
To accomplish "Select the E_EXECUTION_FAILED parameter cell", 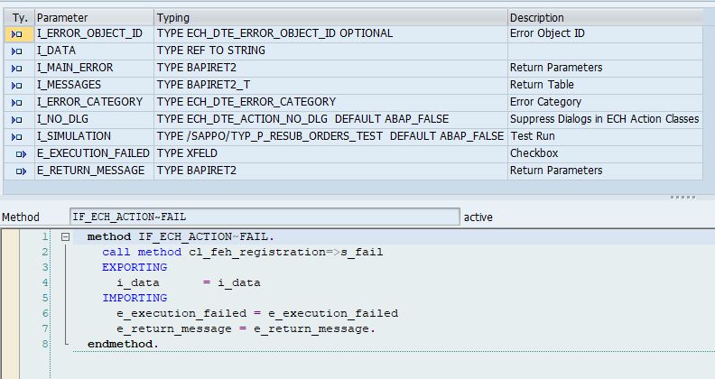I will pos(95,153).
